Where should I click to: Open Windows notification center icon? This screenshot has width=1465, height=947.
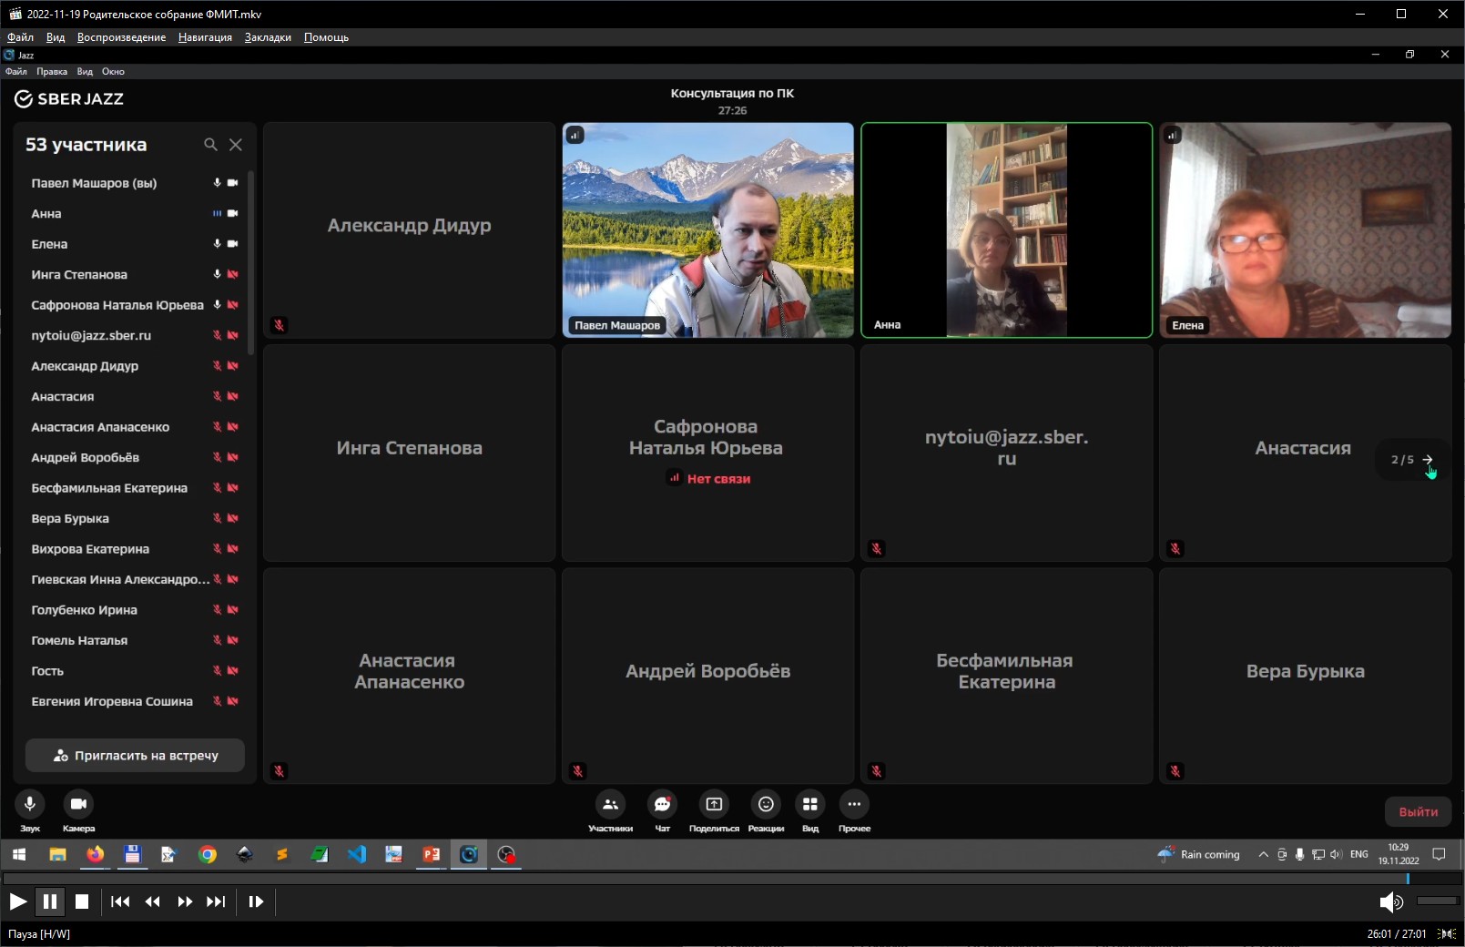(1440, 854)
